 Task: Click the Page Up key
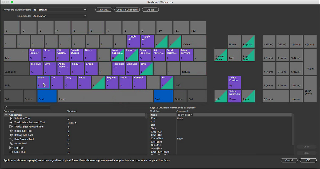[248, 41]
